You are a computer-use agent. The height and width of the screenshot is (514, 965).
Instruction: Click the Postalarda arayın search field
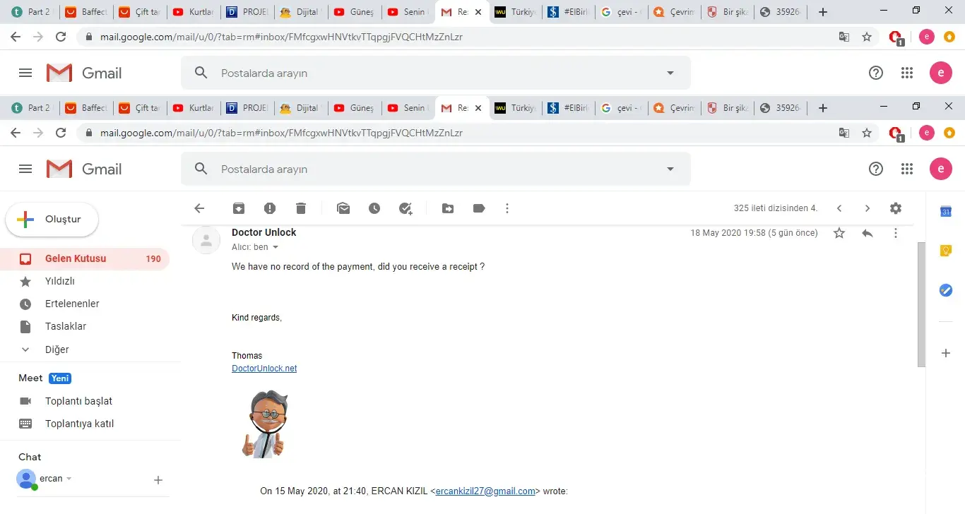point(436,169)
